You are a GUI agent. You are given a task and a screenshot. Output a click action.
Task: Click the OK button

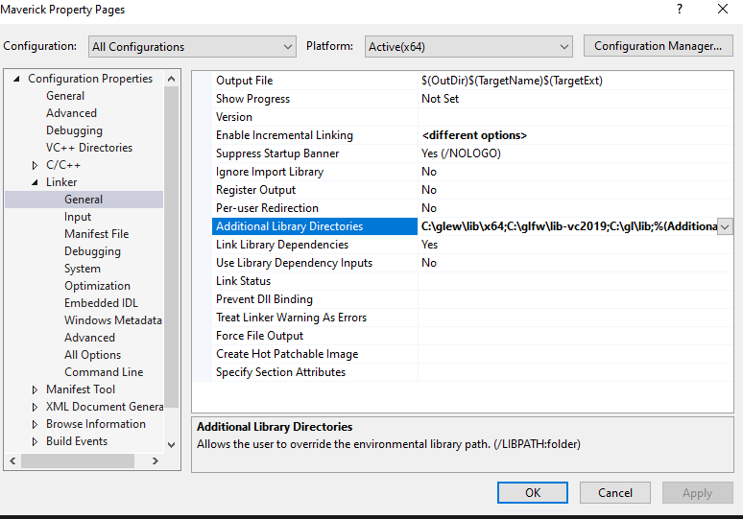coord(533,492)
